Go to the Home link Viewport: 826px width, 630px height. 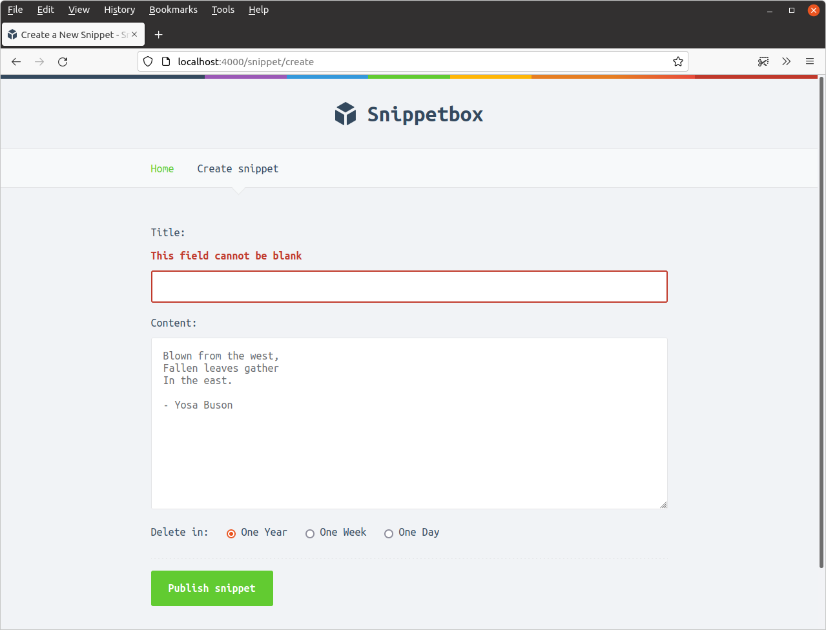point(162,168)
